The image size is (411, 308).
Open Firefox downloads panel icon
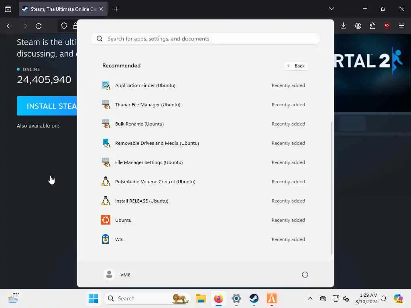point(344,26)
